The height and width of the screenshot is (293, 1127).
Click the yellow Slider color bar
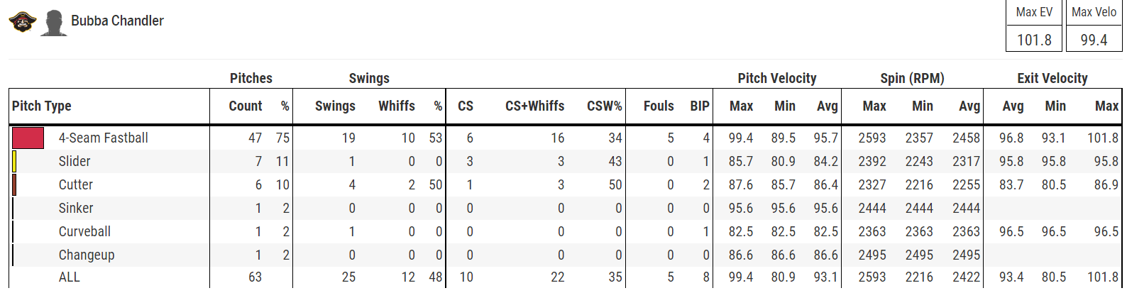coord(14,161)
